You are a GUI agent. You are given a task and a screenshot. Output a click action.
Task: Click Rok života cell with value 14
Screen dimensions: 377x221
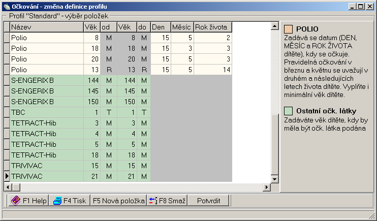coord(212,70)
